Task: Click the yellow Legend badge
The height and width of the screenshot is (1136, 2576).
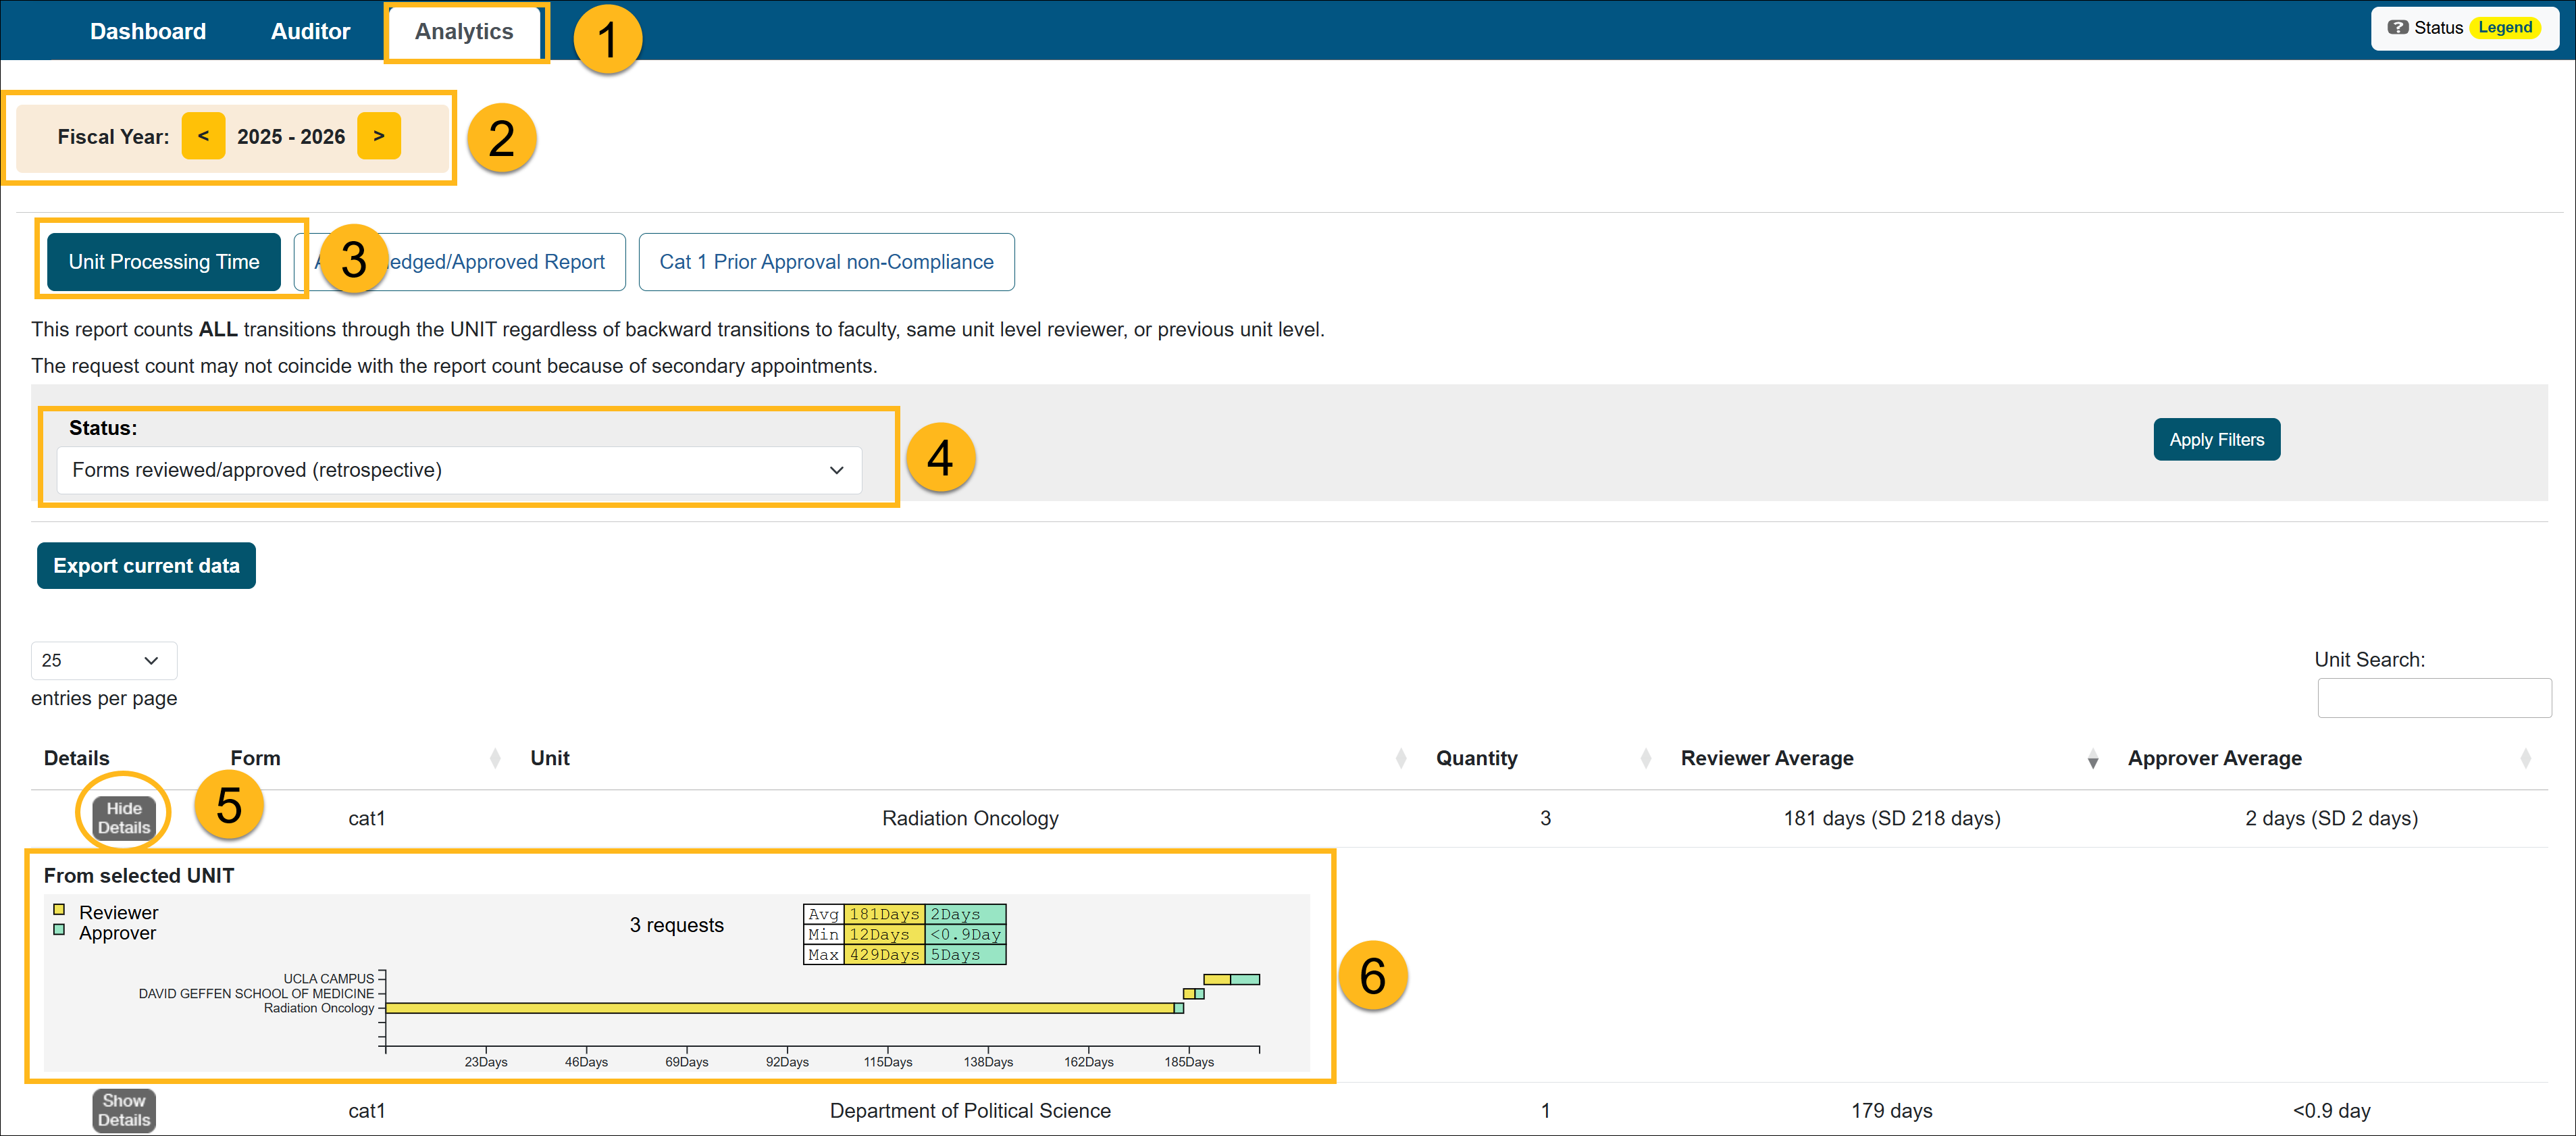Action: (2504, 28)
